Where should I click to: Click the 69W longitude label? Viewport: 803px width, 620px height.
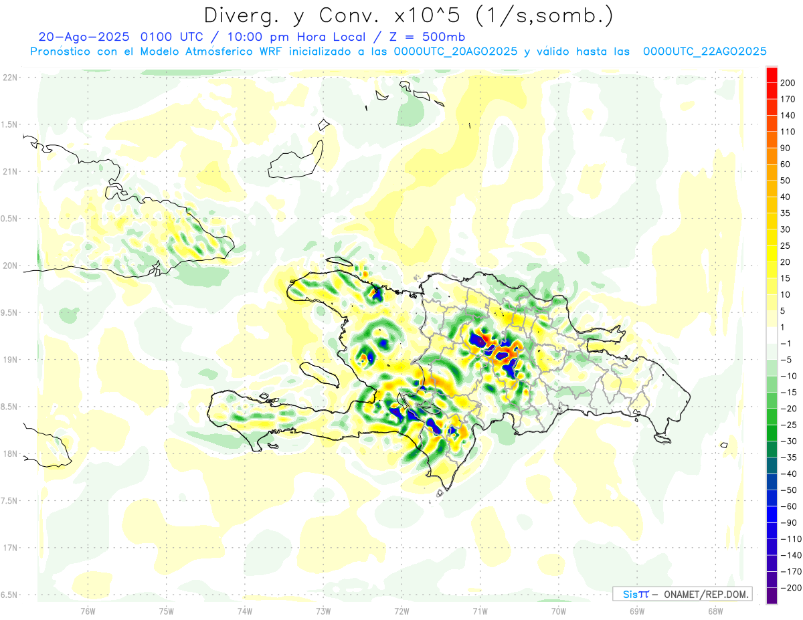(x=637, y=611)
